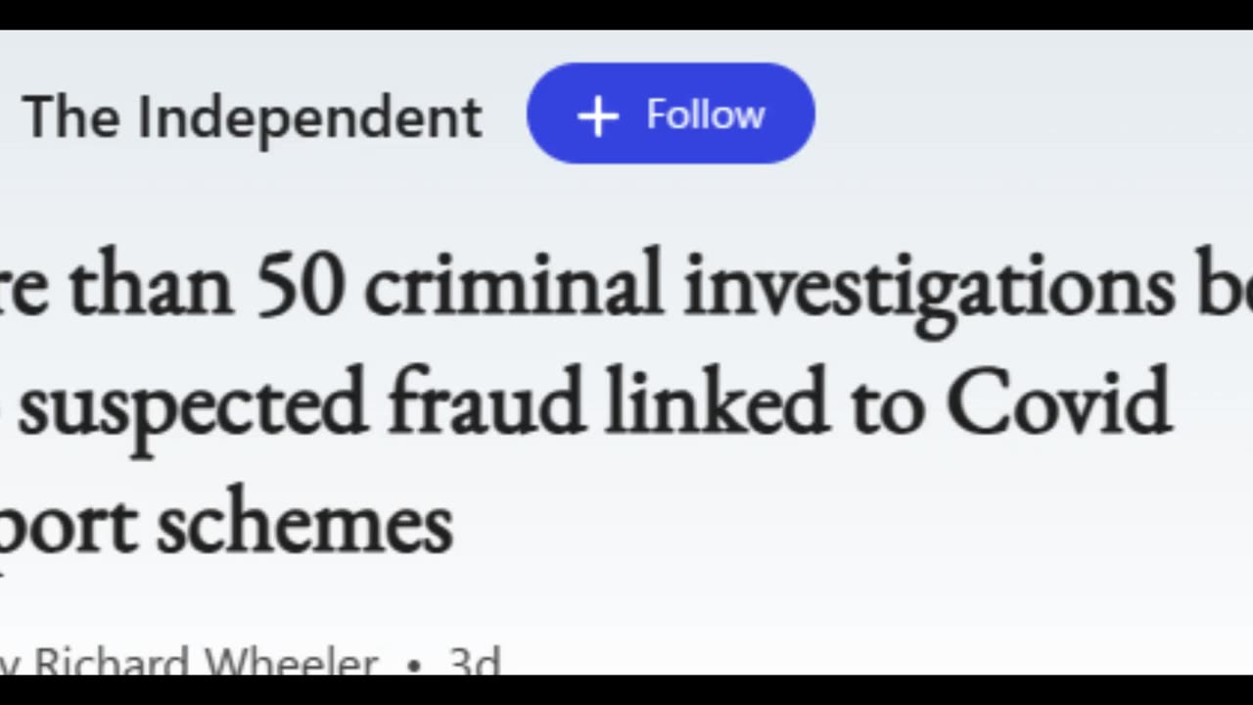Follow The Independent publisher
The width and height of the screenshot is (1253, 705).
coord(671,114)
